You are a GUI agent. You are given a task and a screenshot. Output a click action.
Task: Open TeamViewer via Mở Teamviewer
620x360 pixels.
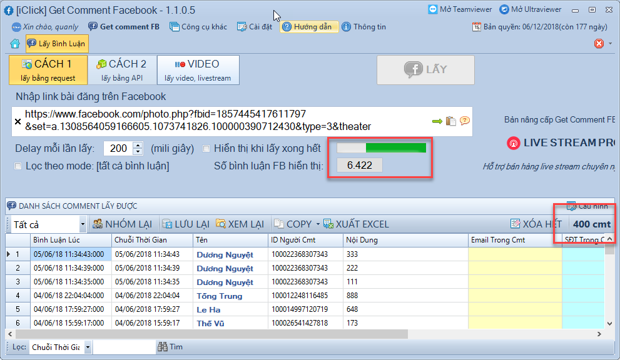pos(460,9)
